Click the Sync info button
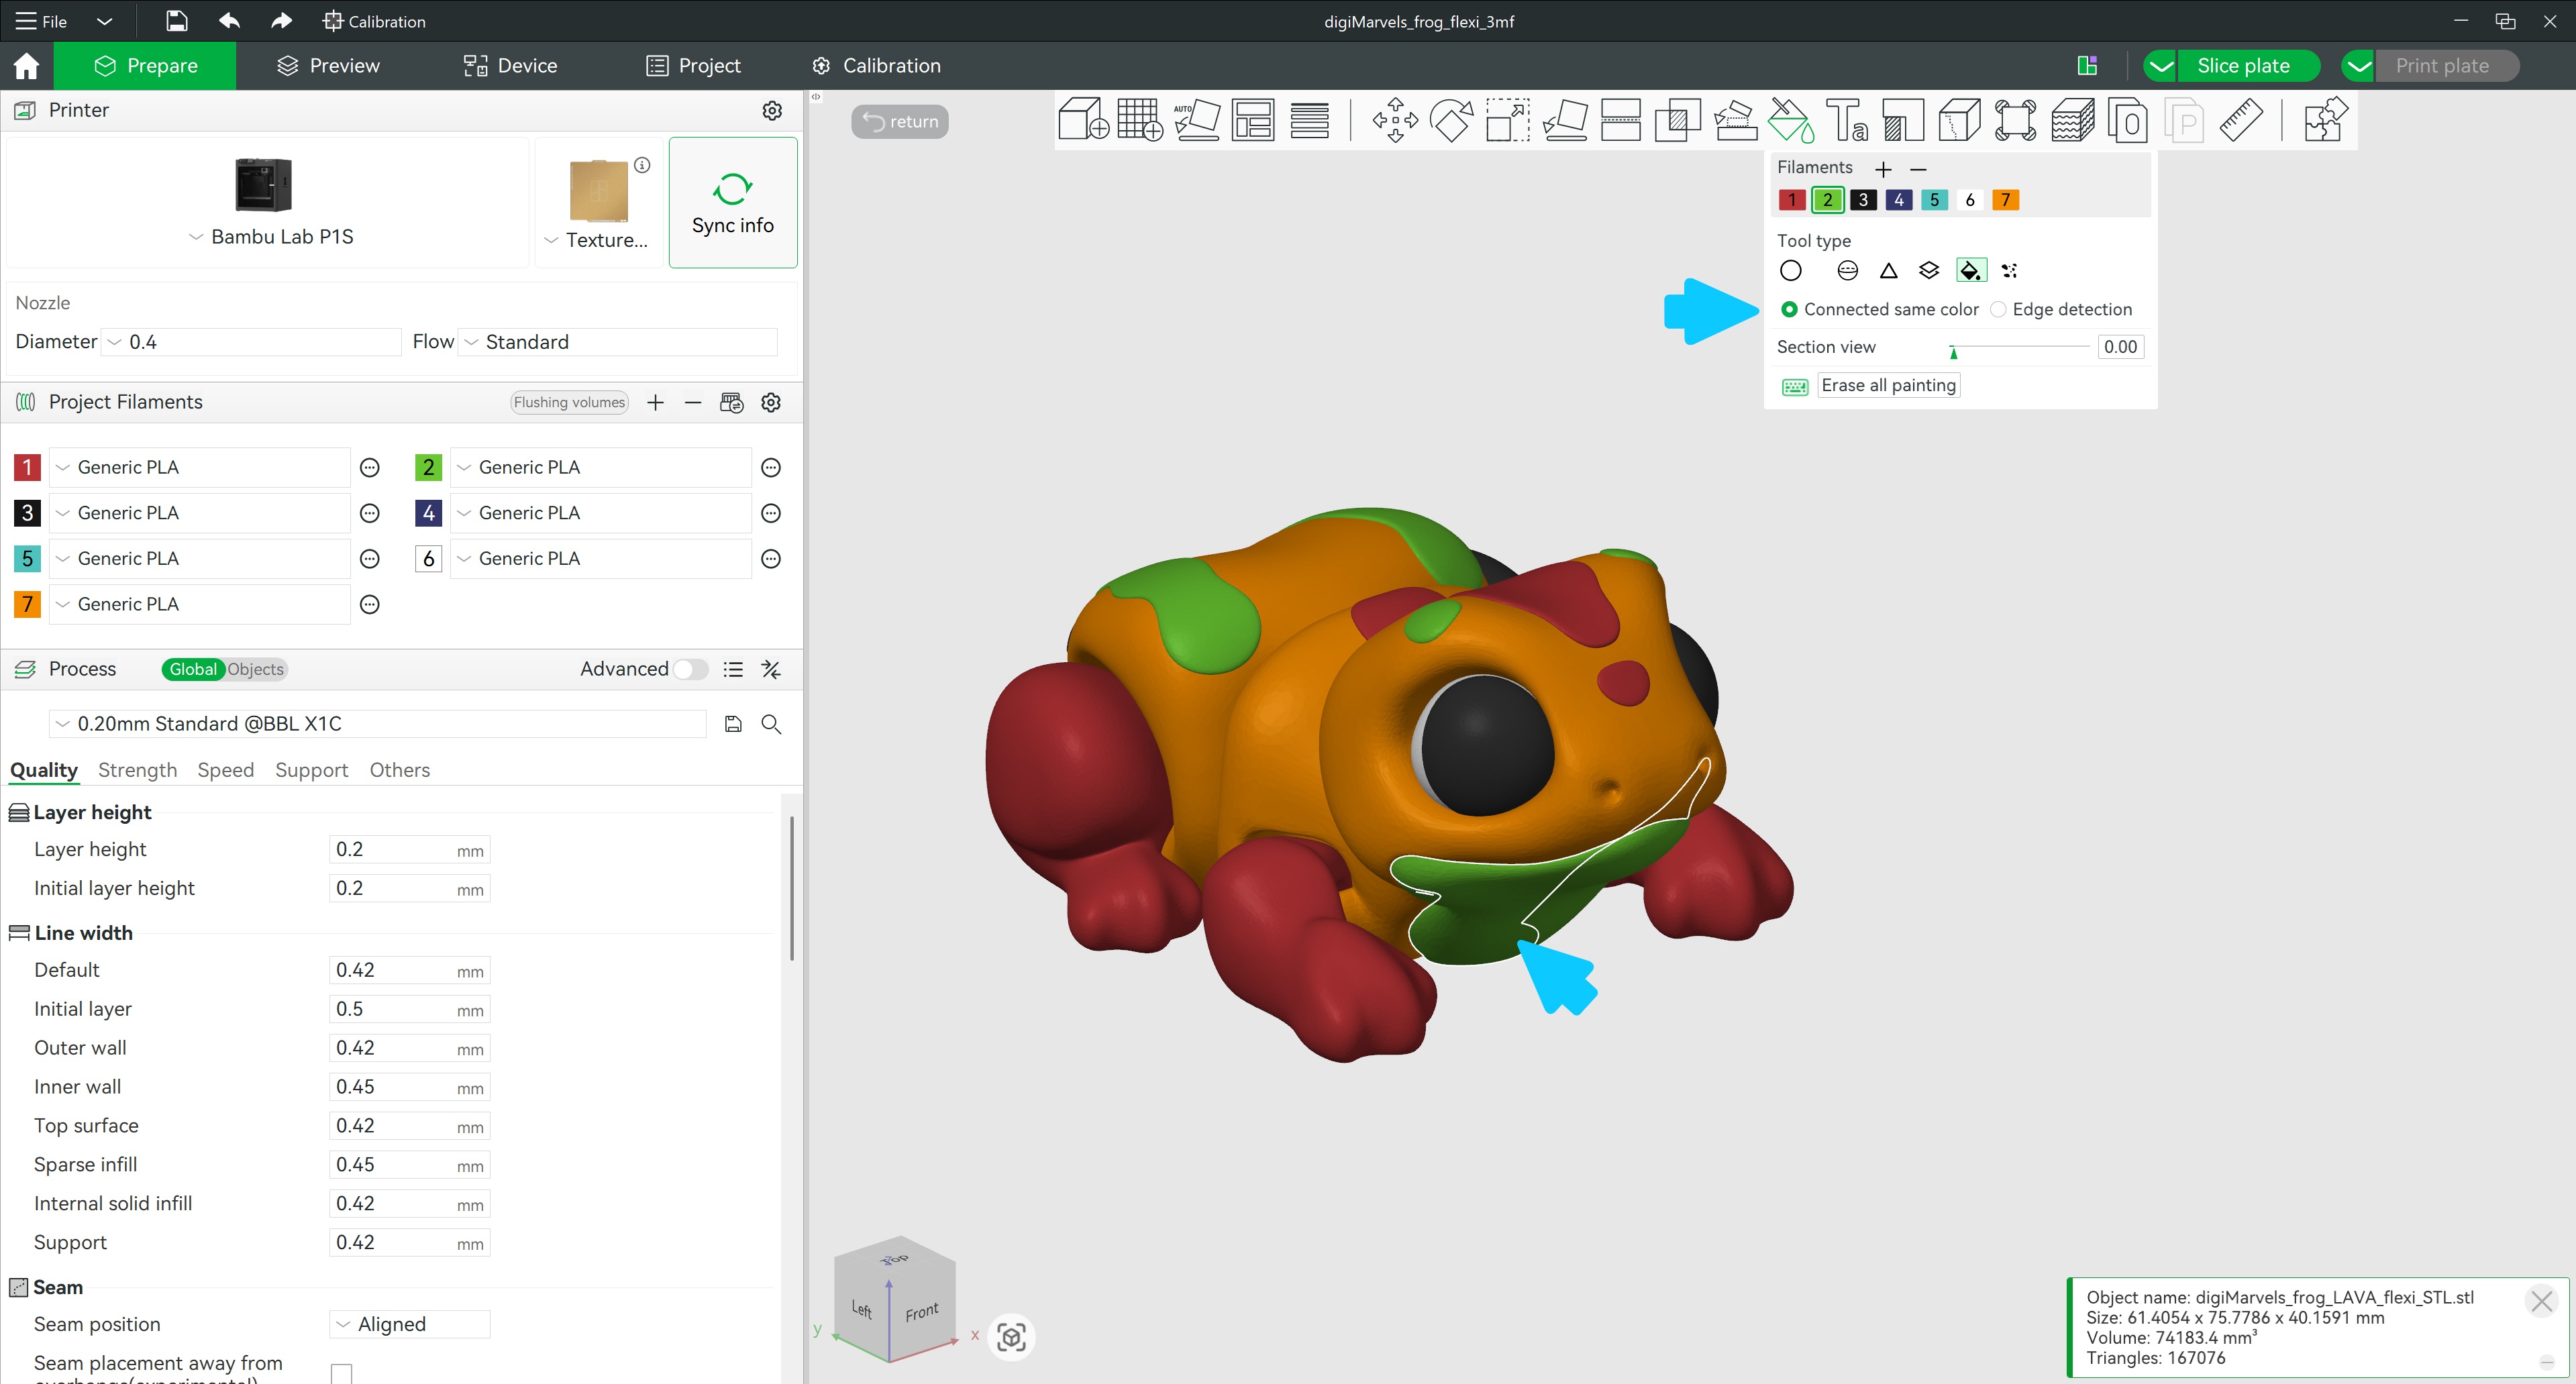Viewport: 2576px width, 1384px height. click(732, 202)
